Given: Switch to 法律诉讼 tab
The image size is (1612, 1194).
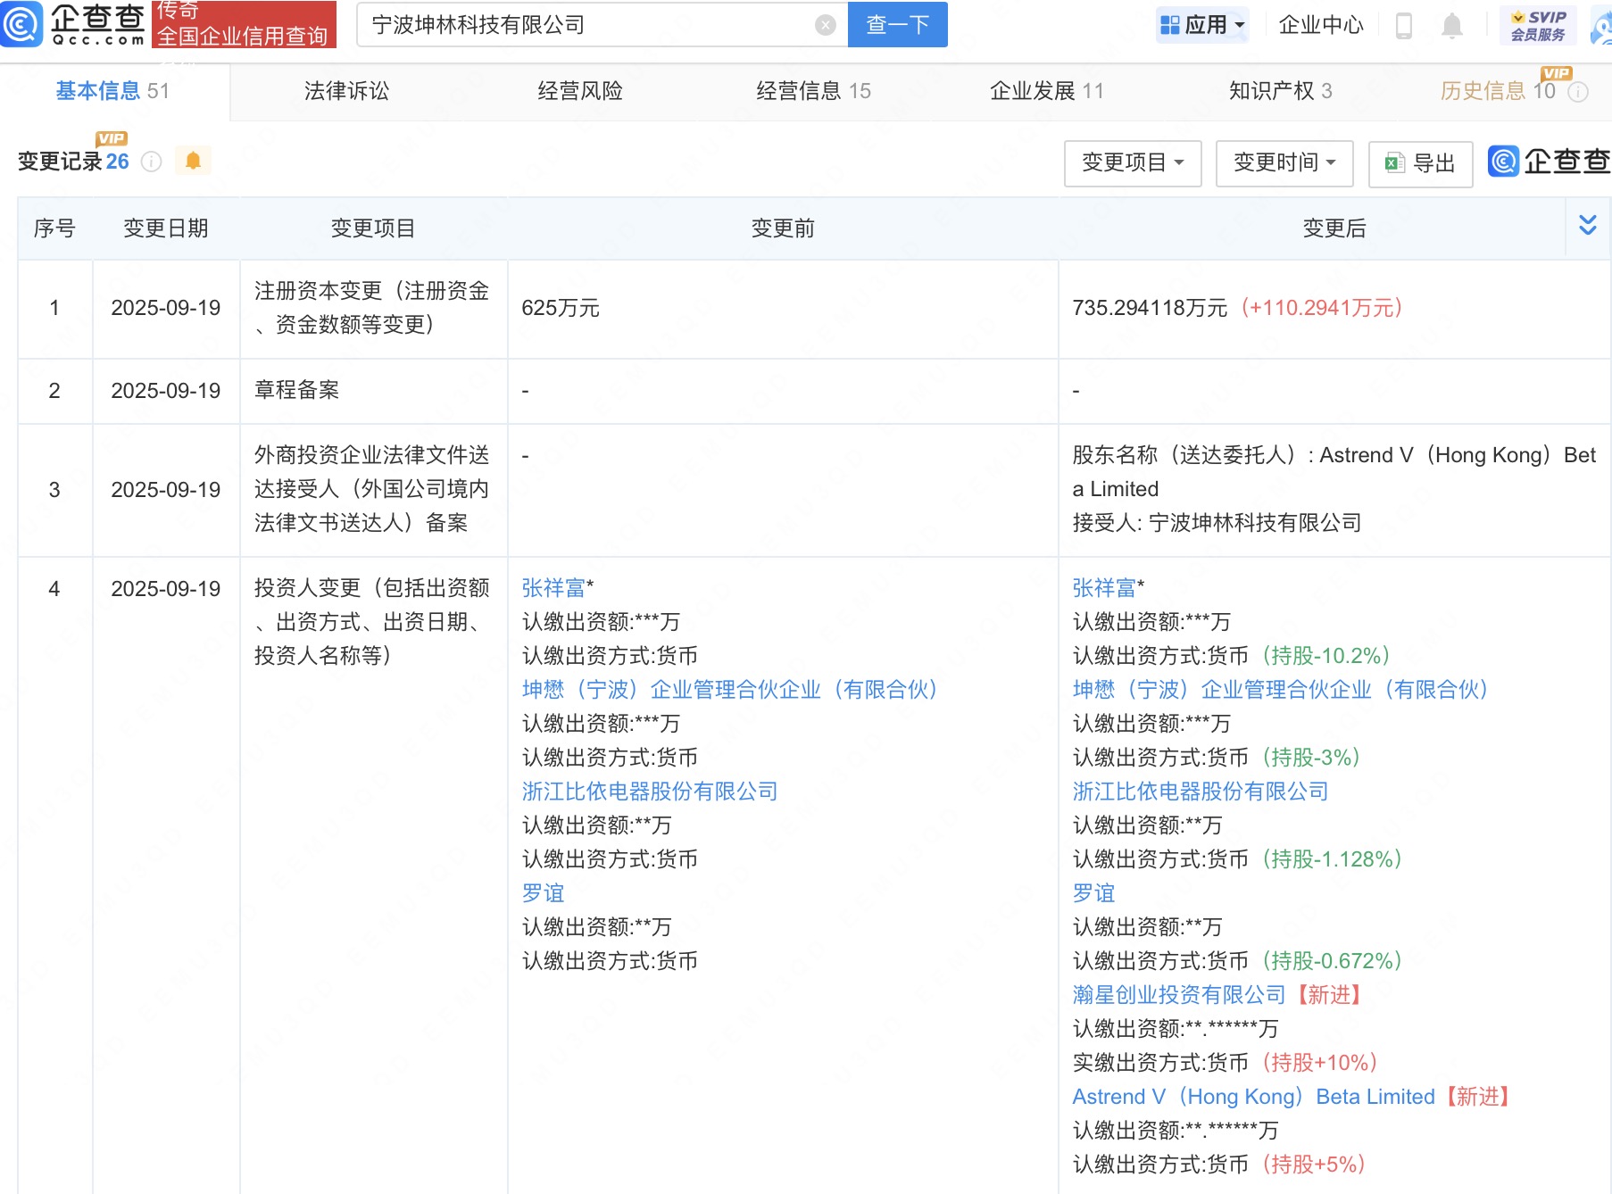Looking at the screenshot, I should 346,91.
